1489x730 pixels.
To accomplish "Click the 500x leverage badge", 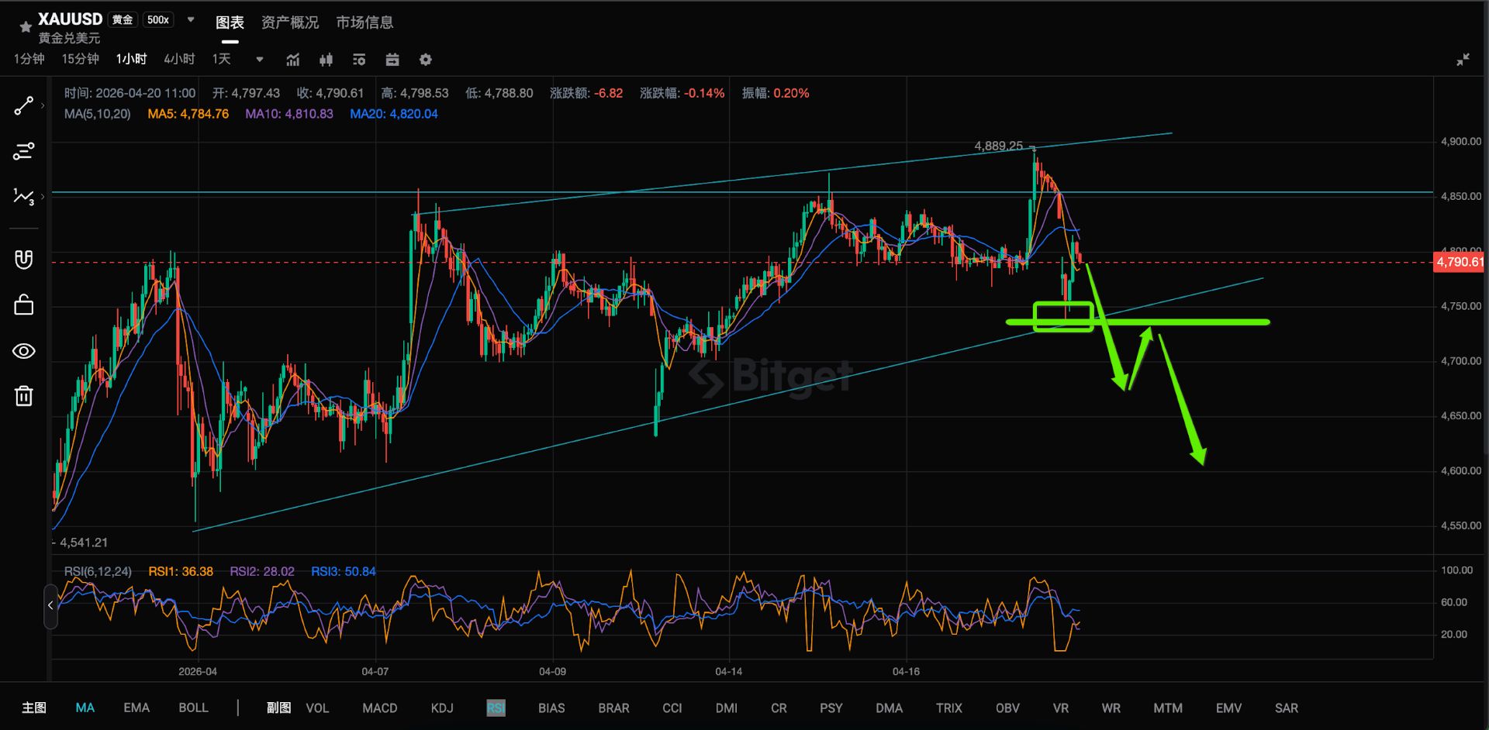I will 158,19.
